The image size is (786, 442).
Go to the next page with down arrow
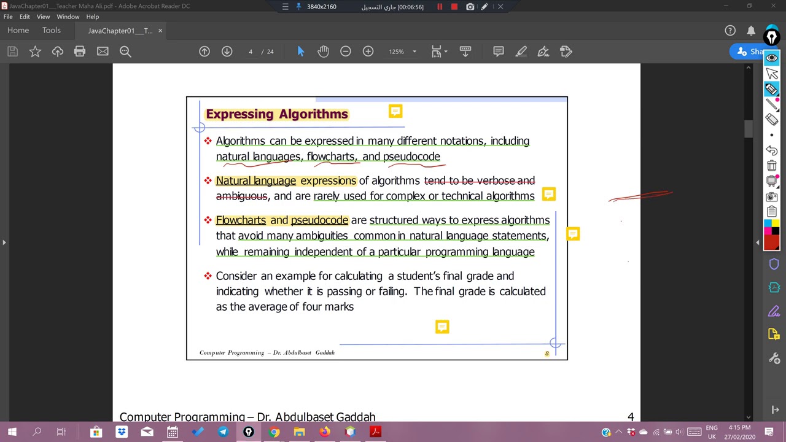point(227,52)
